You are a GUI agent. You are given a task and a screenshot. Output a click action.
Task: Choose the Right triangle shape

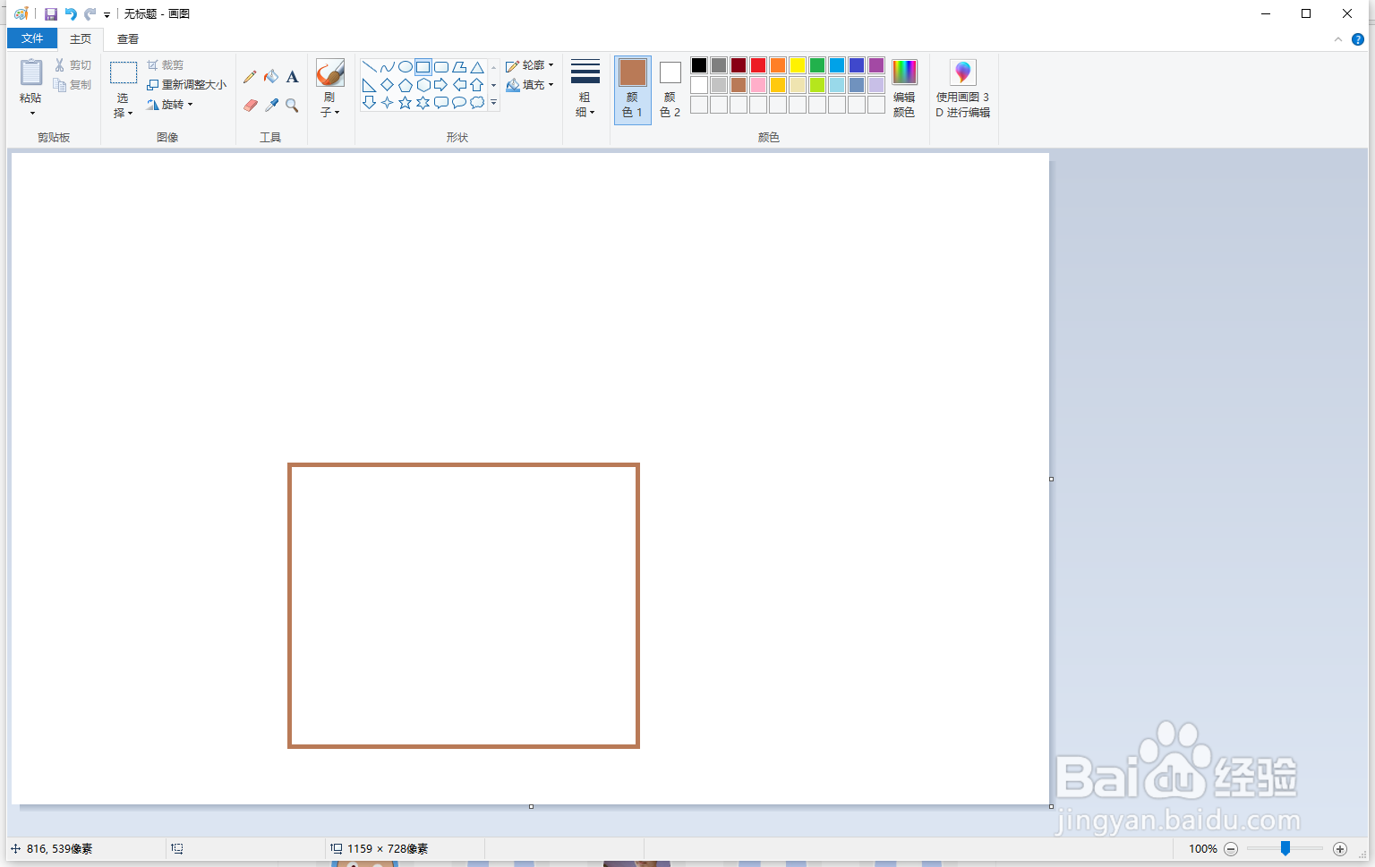pos(369,85)
